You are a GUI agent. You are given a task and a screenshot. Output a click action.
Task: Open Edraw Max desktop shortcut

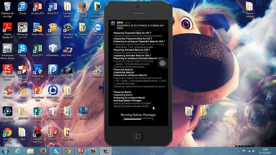tap(38, 29)
